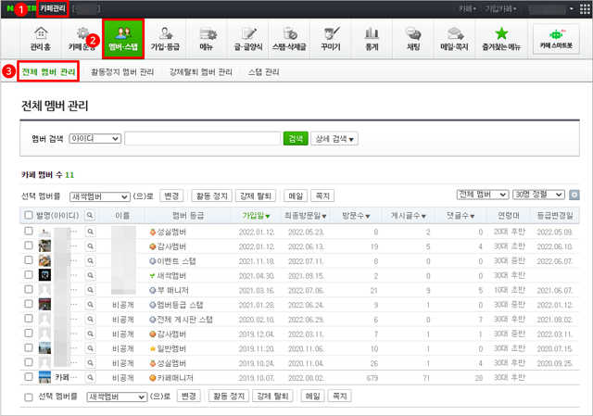Open bottom 새싹멤버 grade dropdown
This screenshot has height=416, width=593.
pos(117,397)
